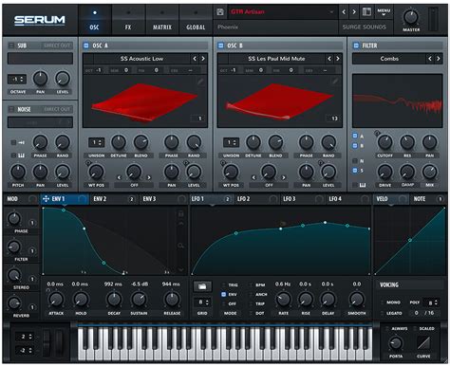Screen dimensions: 450x366
Task: Switch to the GLOBAL tab
Action: click(x=196, y=20)
